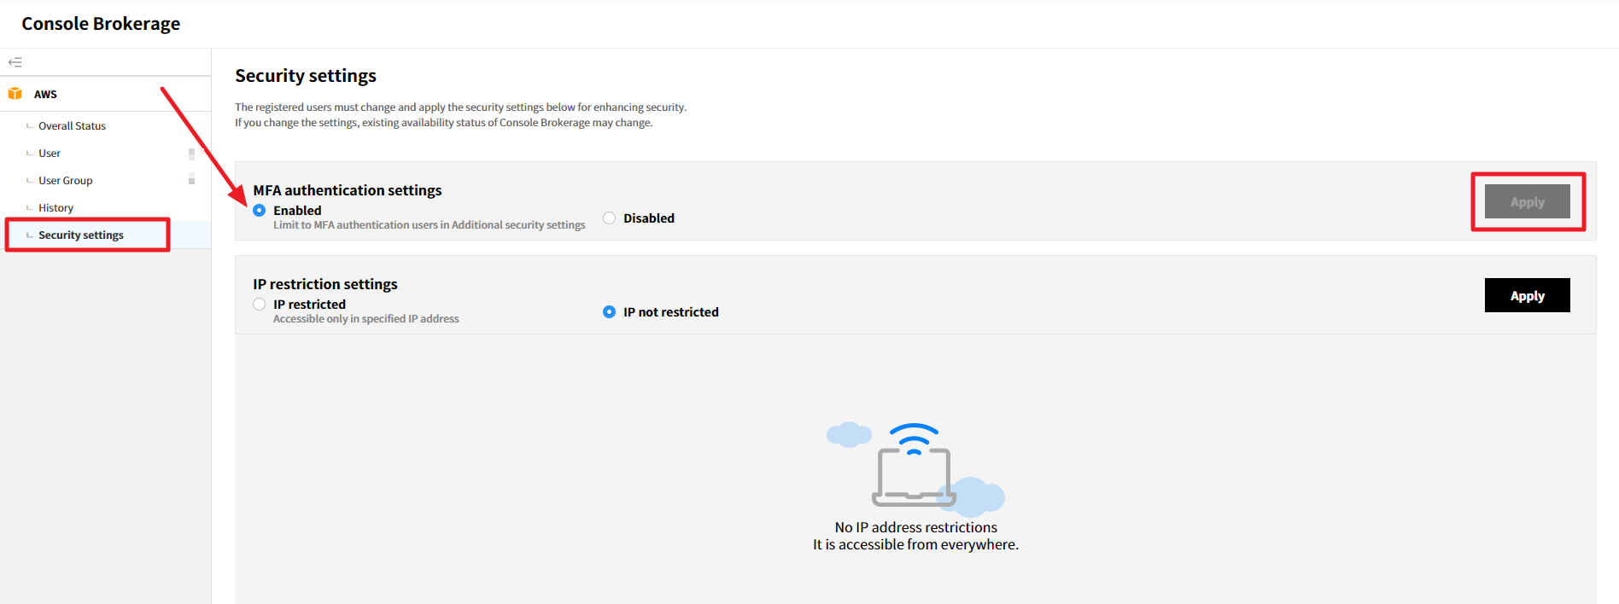
Task: Open Overall Status in the sidebar
Action: click(x=72, y=126)
